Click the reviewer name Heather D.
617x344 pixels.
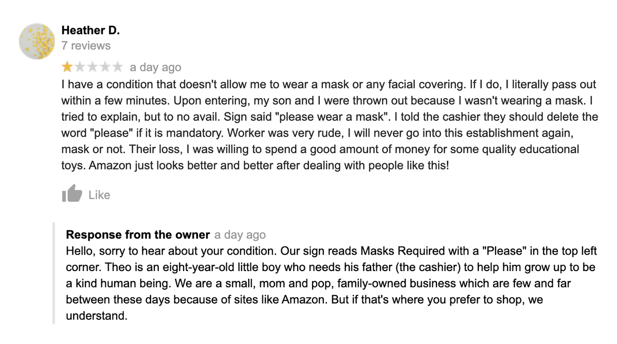click(90, 30)
